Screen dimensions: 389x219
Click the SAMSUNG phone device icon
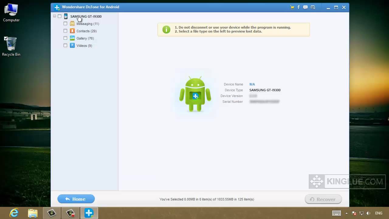coord(66,16)
